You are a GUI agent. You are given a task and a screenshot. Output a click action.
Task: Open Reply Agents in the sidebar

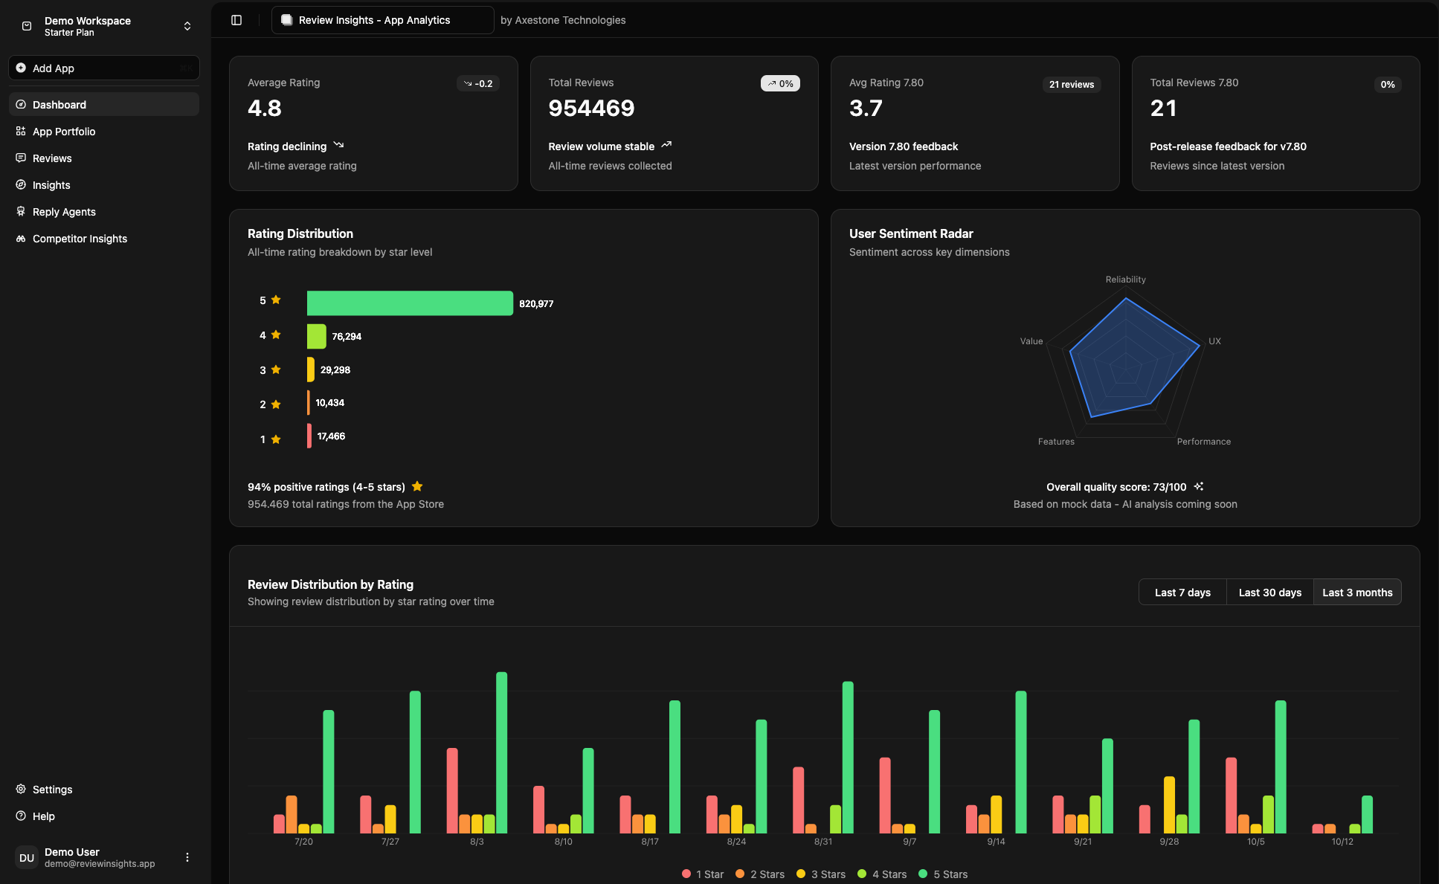point(63,211)
